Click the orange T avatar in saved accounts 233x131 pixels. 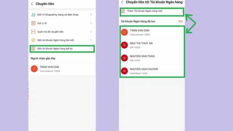tap(124, 32)
